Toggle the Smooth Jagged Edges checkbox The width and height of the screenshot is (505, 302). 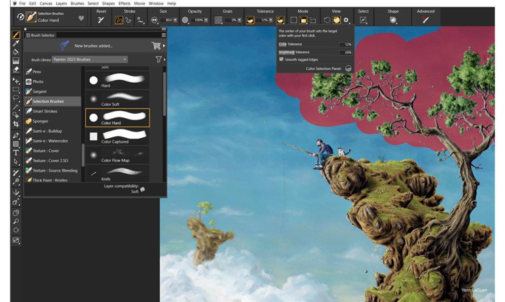point(281,60)
